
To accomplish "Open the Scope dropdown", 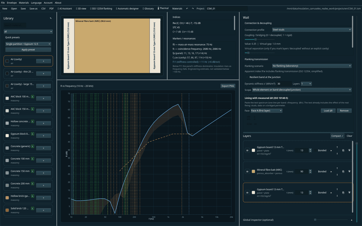I will pos(302,90).
